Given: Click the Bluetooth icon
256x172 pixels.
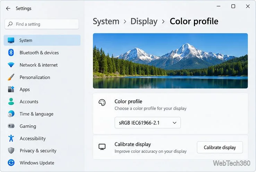Looking at the screenshot, I should tap(11, 53).
